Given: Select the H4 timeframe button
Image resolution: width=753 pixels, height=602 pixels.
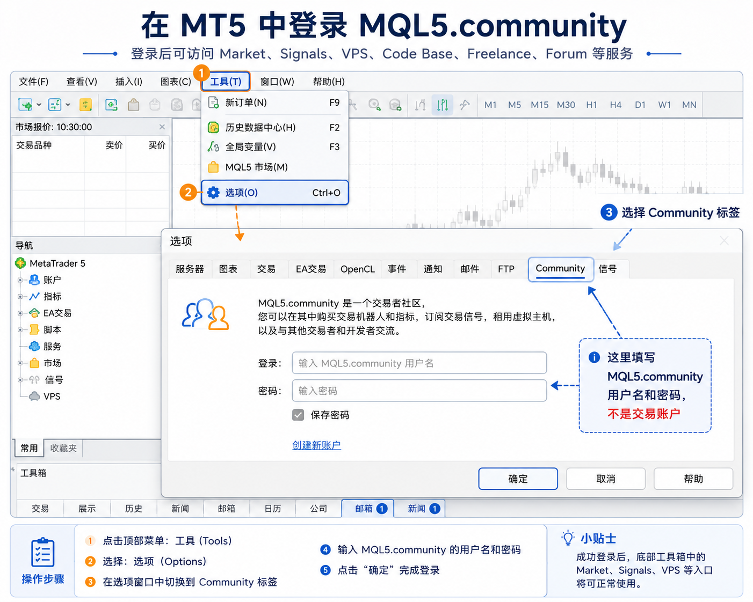Looking at the screenshot, I should pyautogui.click(x=616, y=105).
